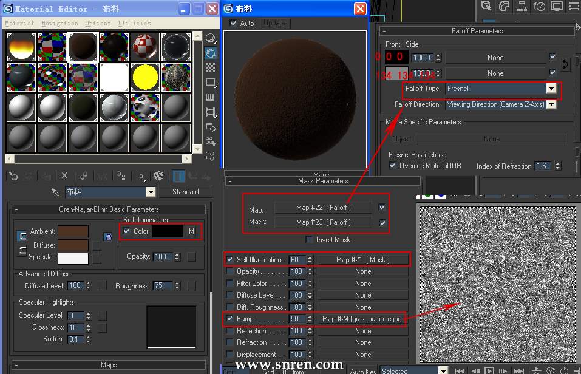Open the Hierarchy panel tab icon
The image size is (581, 374).
pyautogui.click(x=522, y=6)
